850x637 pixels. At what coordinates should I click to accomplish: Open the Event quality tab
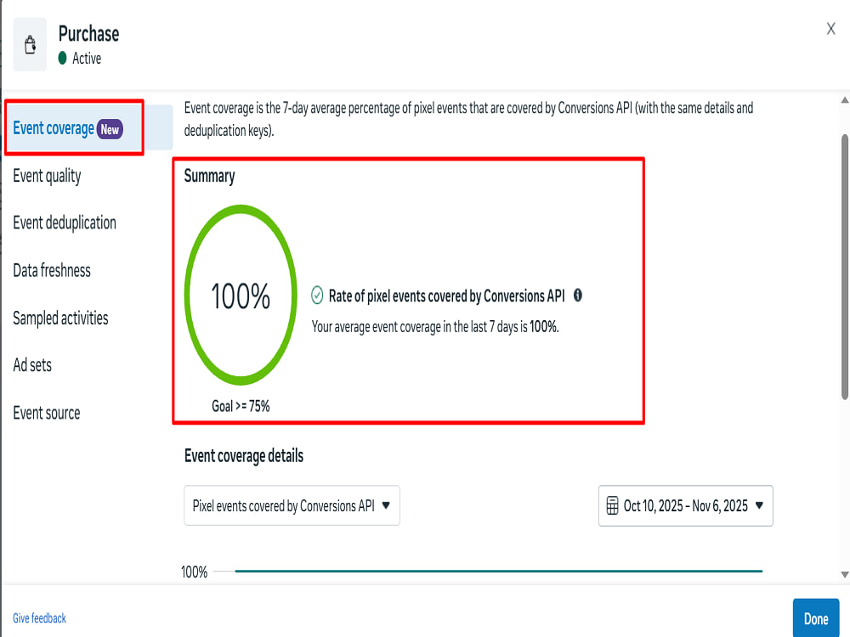click(x=47, y=176)
